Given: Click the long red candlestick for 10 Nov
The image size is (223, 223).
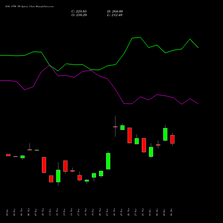Looking at the screenshot, I should (44, 165).
